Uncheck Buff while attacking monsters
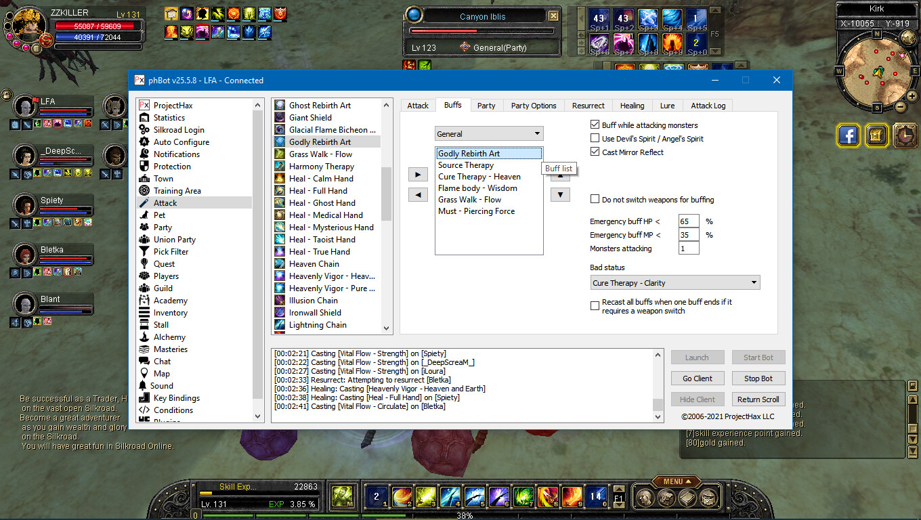The height and width of the screenshot is (520, 921). [x=595, y=125]
